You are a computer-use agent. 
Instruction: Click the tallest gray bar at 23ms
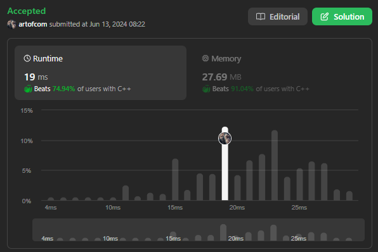click(275, 165)
